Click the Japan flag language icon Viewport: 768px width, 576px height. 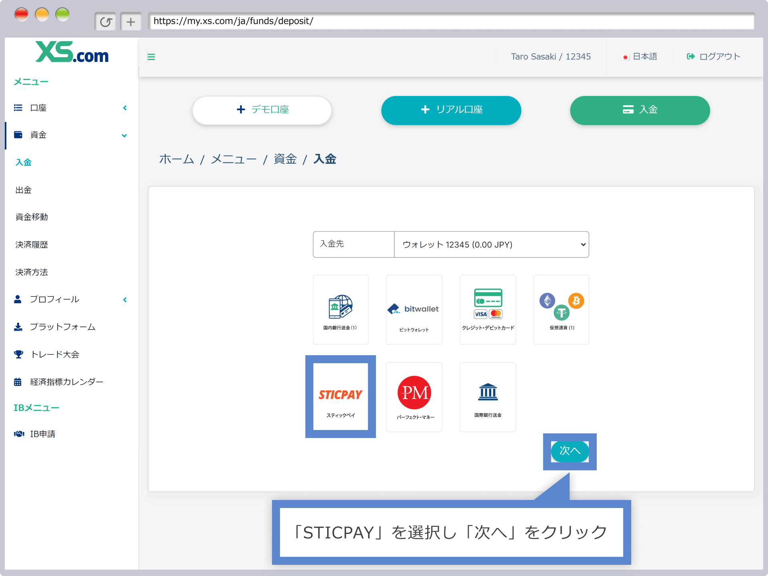tap(626, 57)
